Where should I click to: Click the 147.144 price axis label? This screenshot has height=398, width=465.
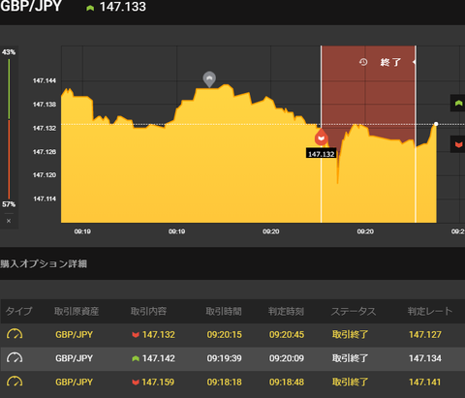point(45,80)
